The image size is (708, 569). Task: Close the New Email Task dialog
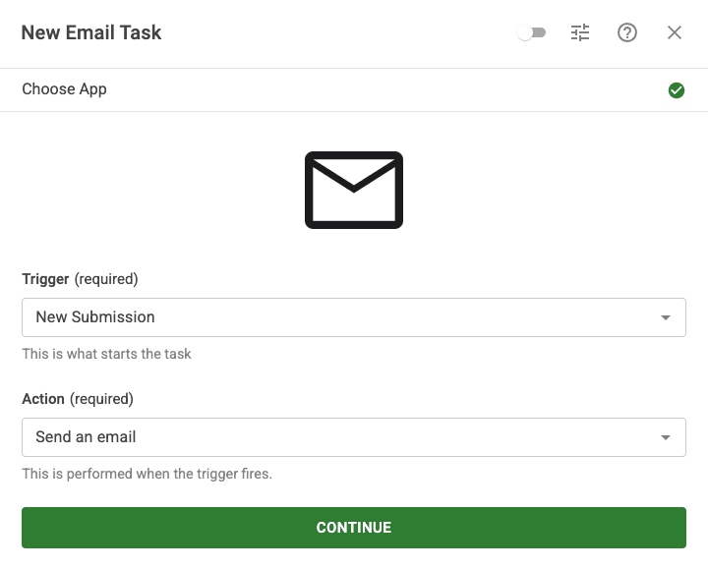click(675, 32)
